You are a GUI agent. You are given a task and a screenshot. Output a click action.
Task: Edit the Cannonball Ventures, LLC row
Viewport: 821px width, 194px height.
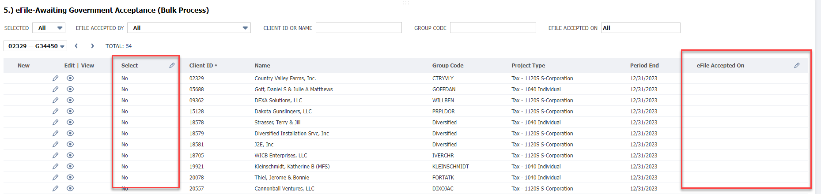tap(55, 188)
